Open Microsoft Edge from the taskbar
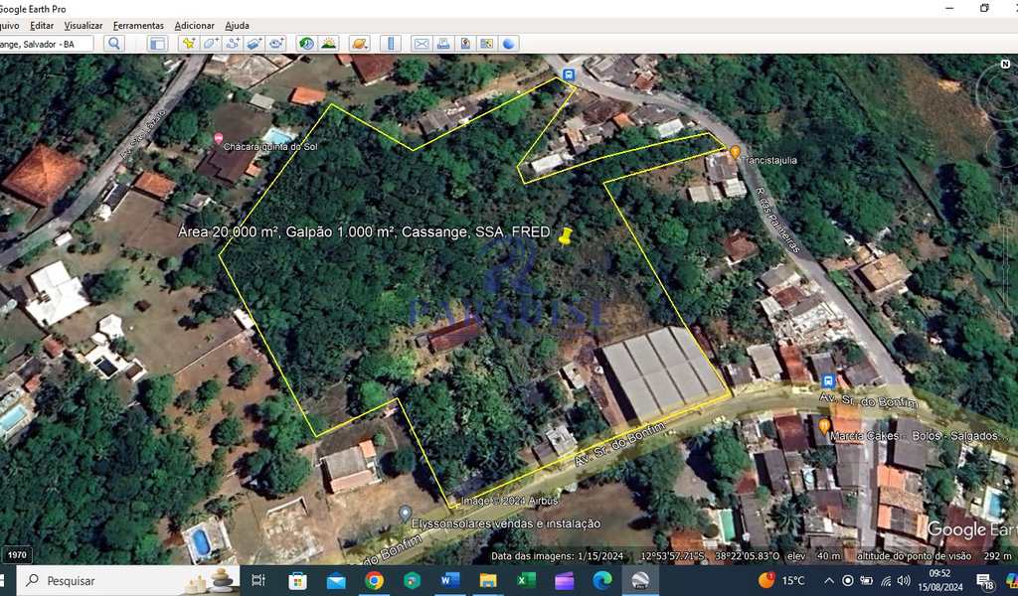This screenshot has width=1018, height=596. 602,580
